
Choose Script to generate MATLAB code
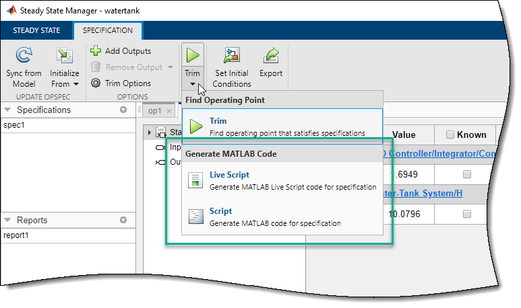(x=221, y=211)
